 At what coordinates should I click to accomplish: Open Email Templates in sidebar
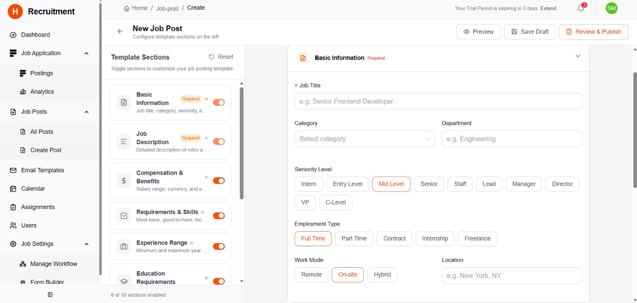click(x=42, y=170)
